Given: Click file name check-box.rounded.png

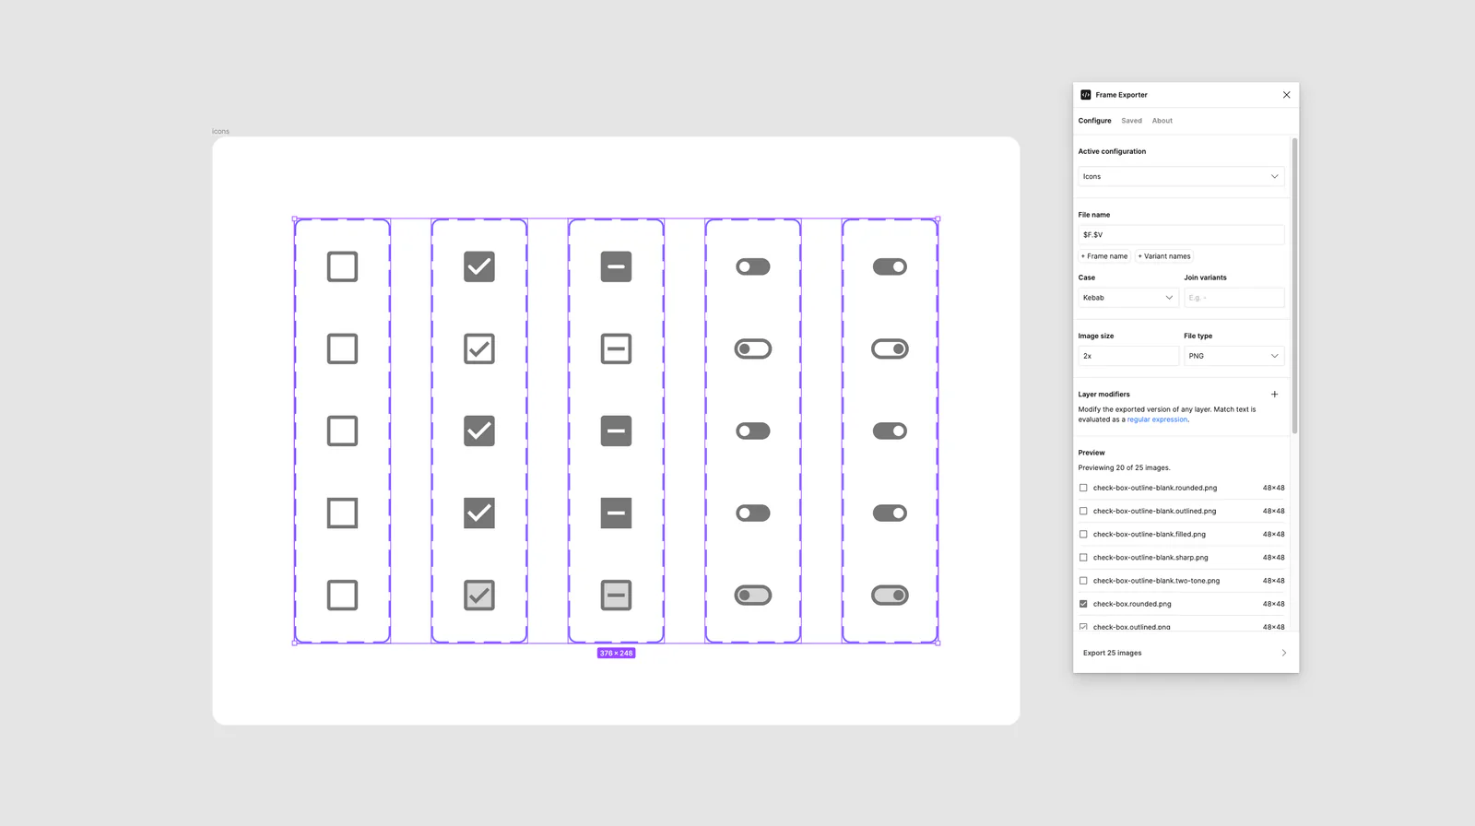Looking at the screenshot, I should tap(1132, 604).
